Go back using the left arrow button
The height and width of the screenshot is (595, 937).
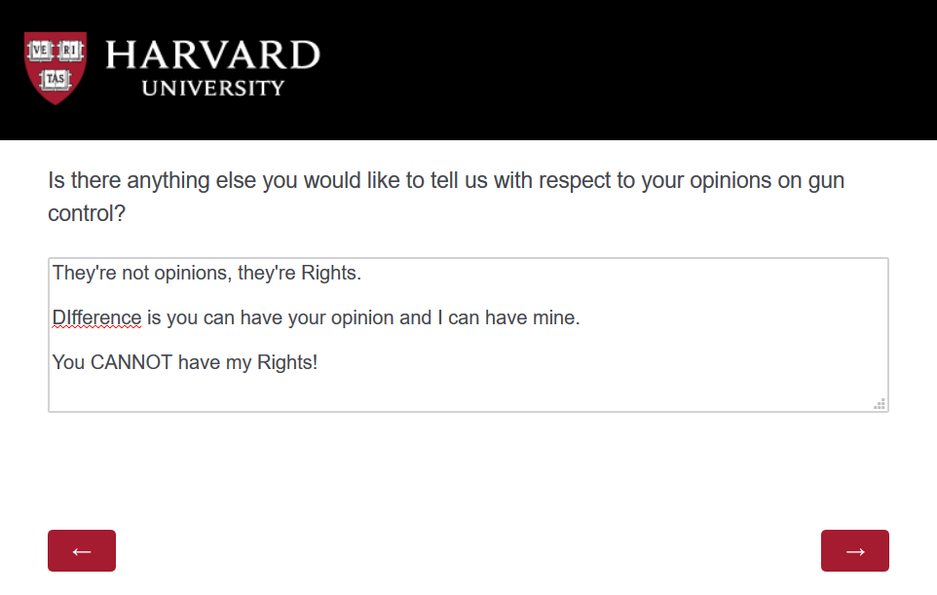coord(82,550)
